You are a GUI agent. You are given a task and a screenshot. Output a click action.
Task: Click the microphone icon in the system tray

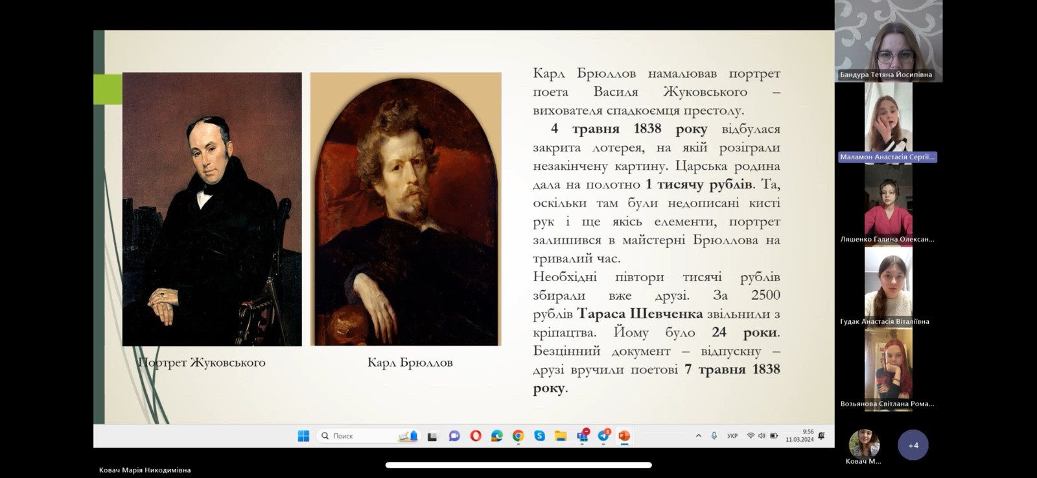click(714, 436)
